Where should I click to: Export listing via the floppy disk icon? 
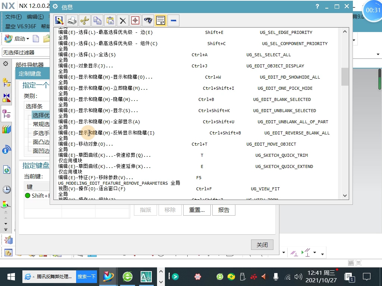coord(60,20)
